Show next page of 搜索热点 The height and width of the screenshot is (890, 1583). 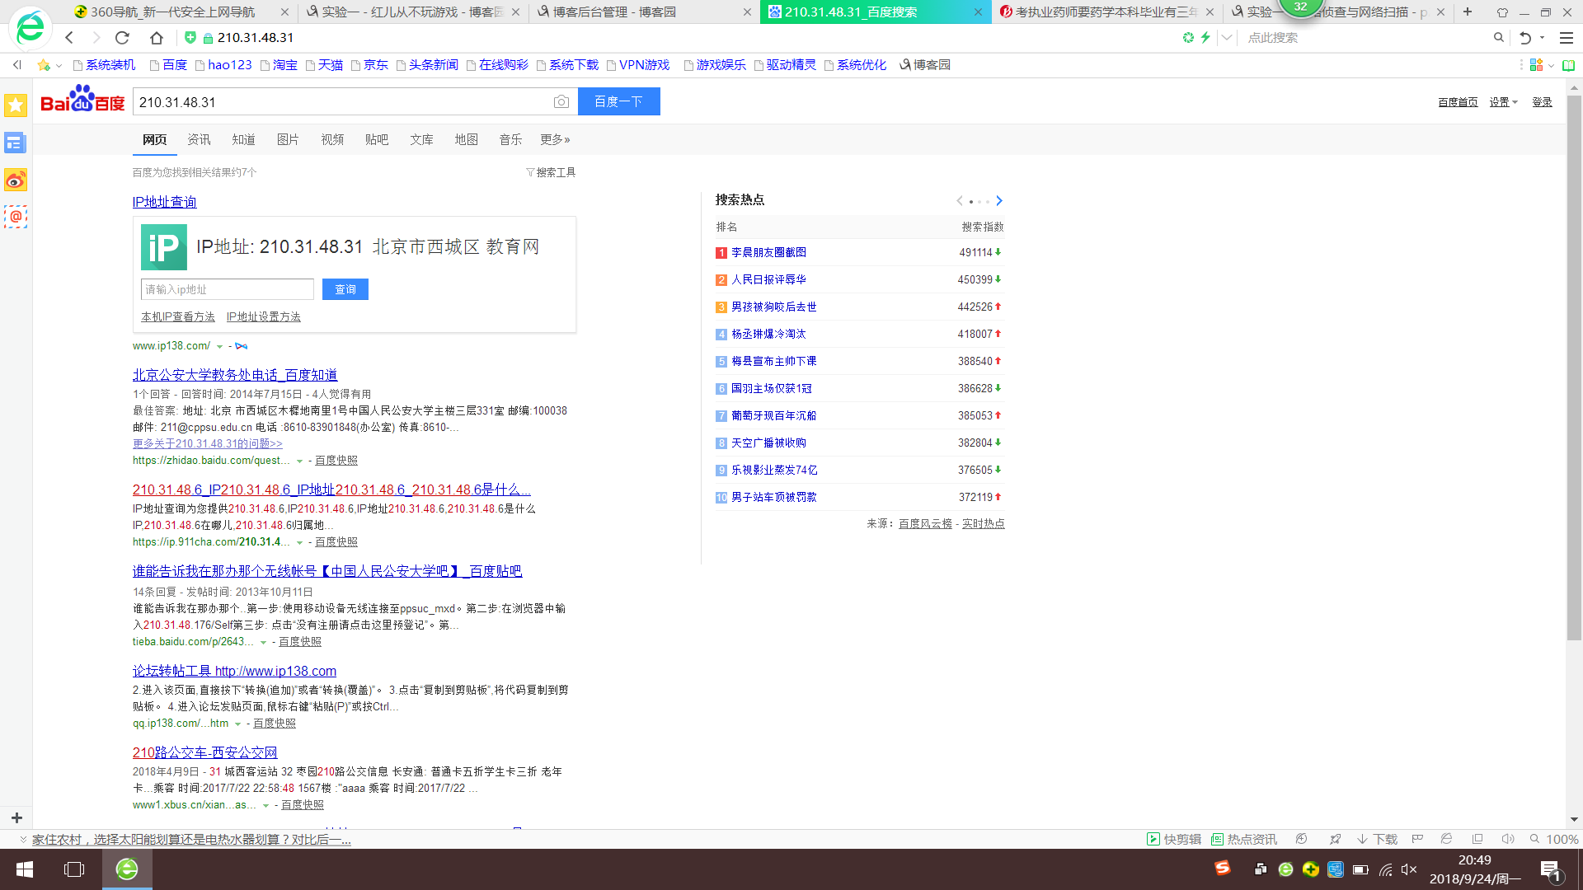[999, 201]
